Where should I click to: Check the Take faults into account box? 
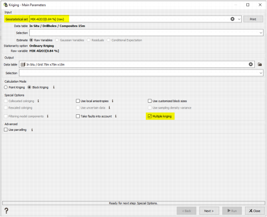(x=78, y=116)
